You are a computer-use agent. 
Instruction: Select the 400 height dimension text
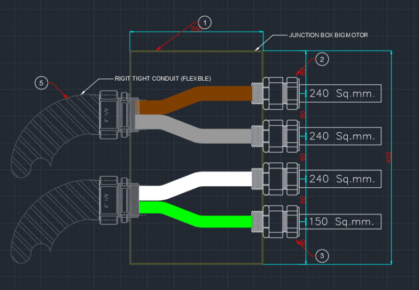tap(389, 157)
